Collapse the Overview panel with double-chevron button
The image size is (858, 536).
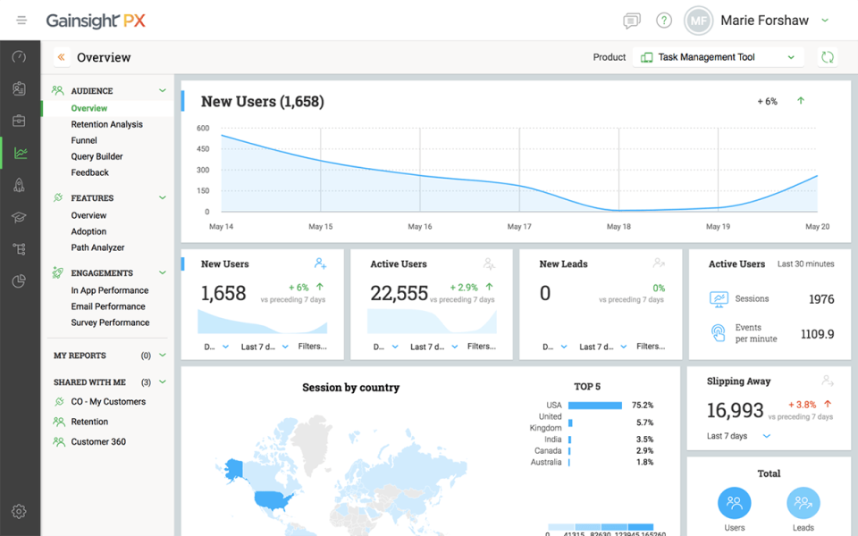61,56
